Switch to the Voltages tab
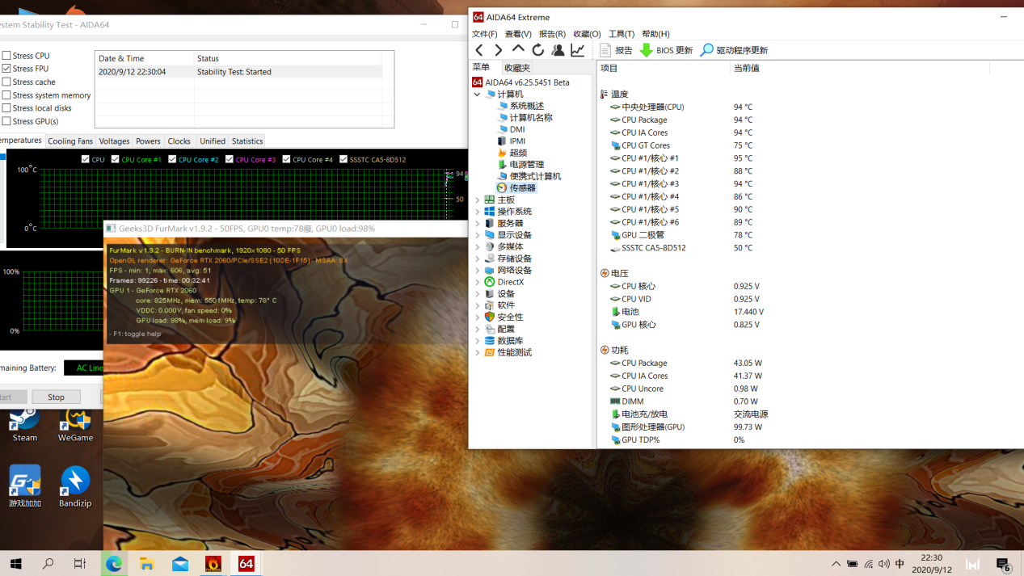 pyautogui.click(x=114, y=141)
